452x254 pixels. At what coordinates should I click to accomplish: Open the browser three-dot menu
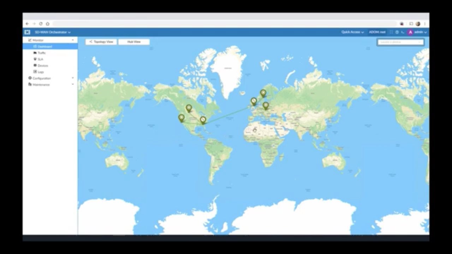pos(424,24)
